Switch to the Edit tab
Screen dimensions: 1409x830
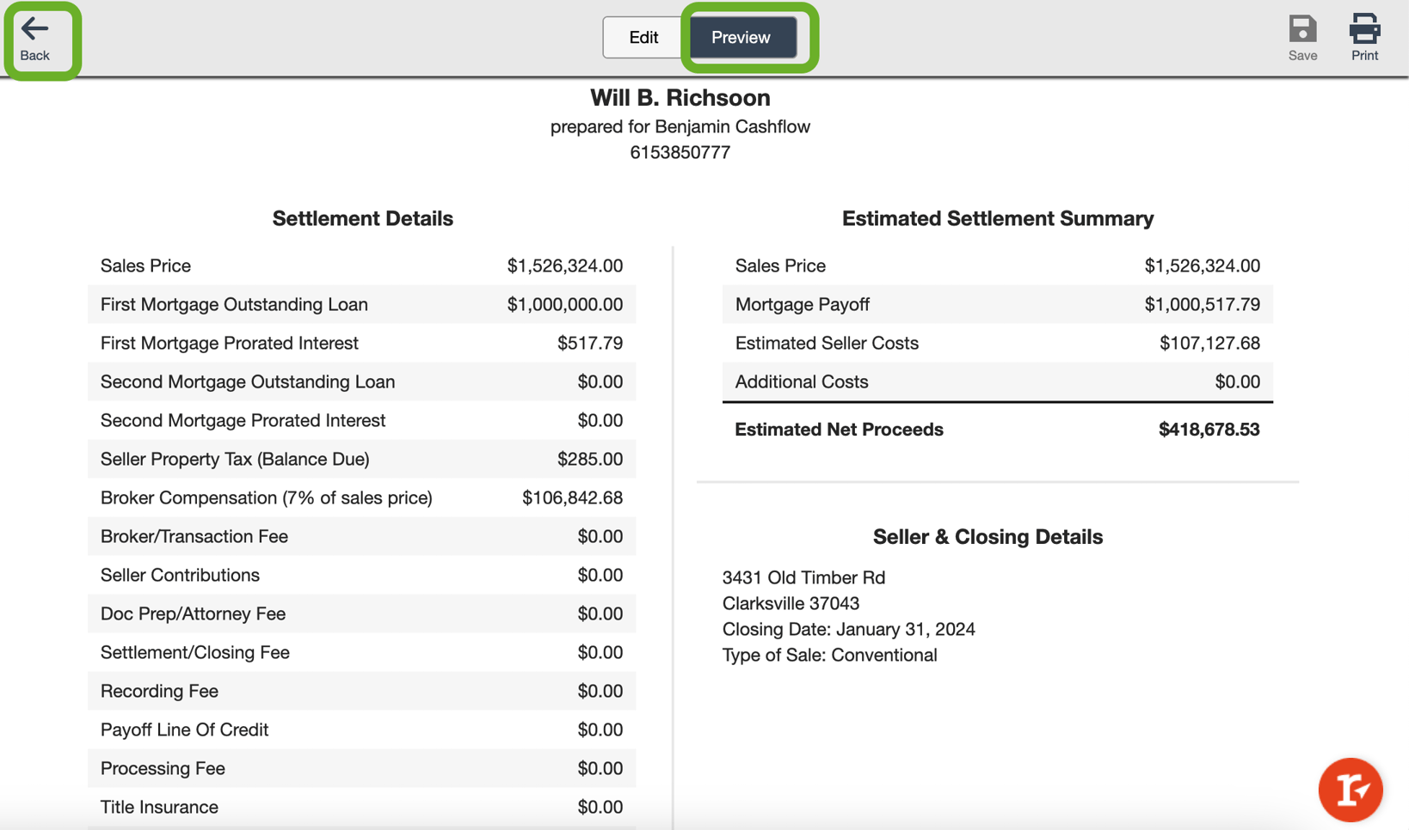[643, 38]
